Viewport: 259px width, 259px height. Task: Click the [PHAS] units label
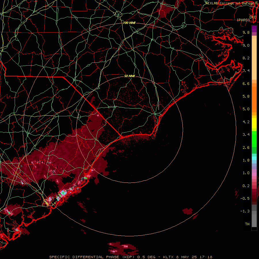coord(243,20)
